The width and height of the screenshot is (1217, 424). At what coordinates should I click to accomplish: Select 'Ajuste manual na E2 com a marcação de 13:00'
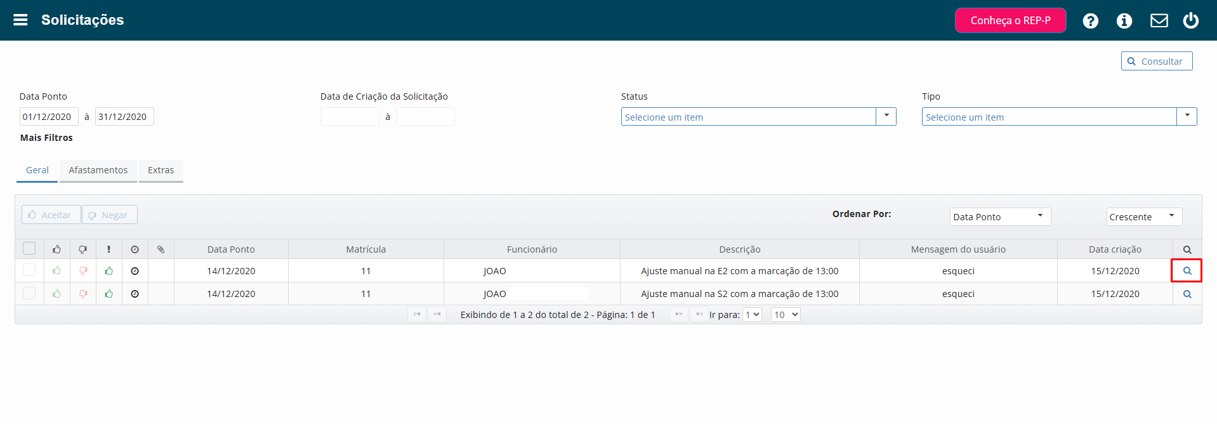(740, 271)
